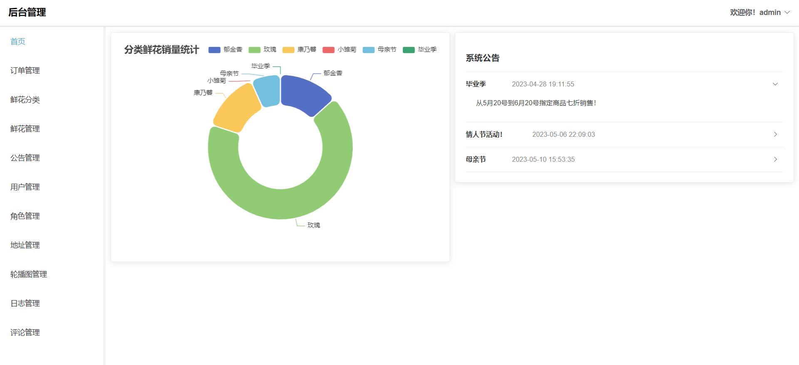Viewport: 799px width, 365px height.
Task: Click the 郁金香 label beside the chart
Action: pyautogui.click(x=333, y=73)
